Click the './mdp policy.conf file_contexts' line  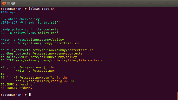click(29, 29)
